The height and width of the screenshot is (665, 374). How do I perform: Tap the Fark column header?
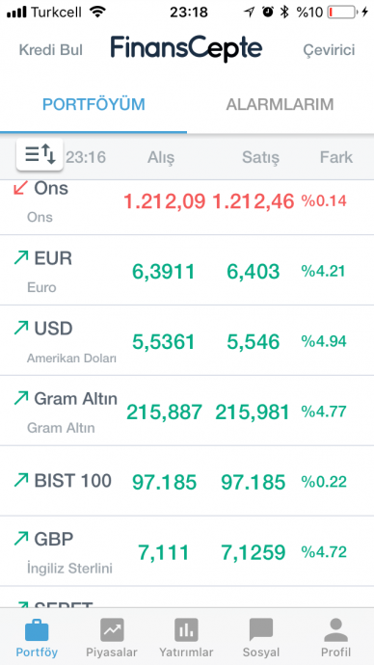tap(336, 157)
